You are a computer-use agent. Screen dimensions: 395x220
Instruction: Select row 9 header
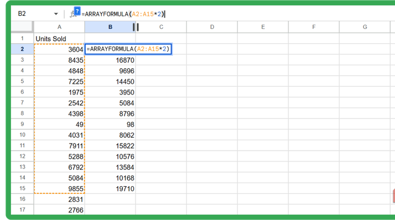(x=22, y=124)
